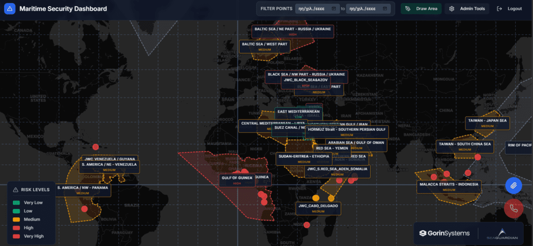Select the Malacca Straits - Indonesia label
The image size is (533, 246).
click(449, 186)
